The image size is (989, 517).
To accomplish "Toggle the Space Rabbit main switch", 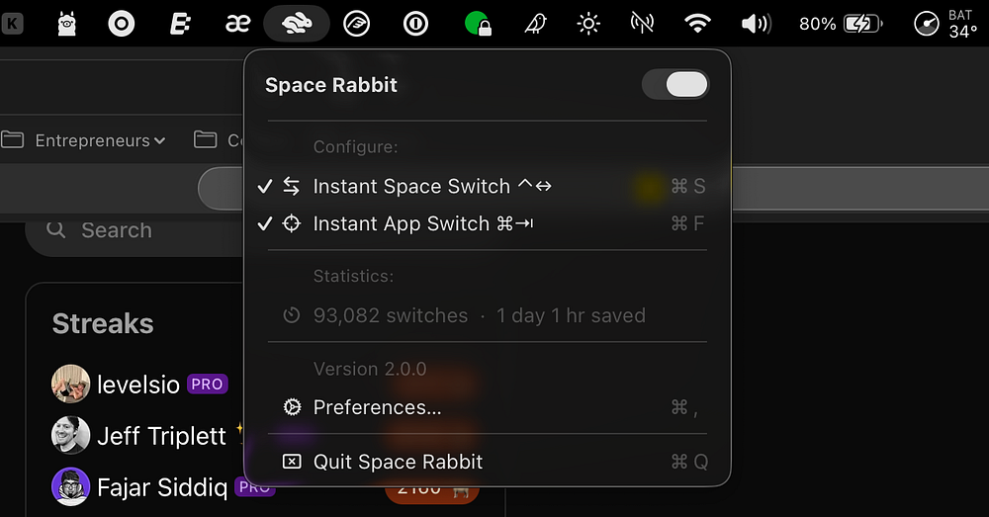I will click(675, 84).
